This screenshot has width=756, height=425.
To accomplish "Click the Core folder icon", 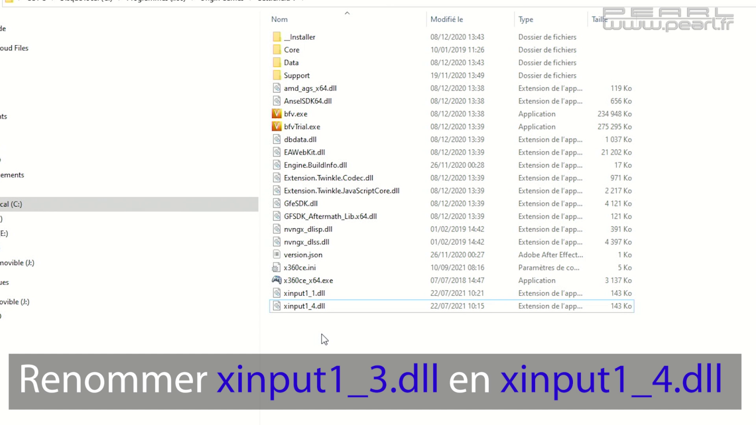I will tap(277, 50).
